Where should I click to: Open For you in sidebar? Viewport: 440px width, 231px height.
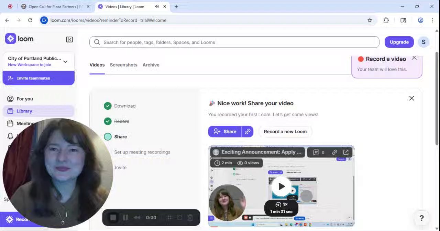[x=38, y=99]
